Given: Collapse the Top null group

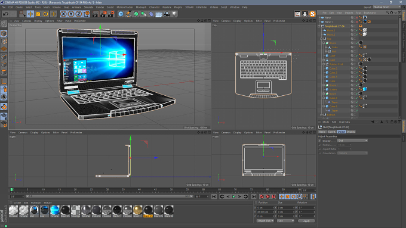Looking at the screenshot, I should tap(322, 39).
